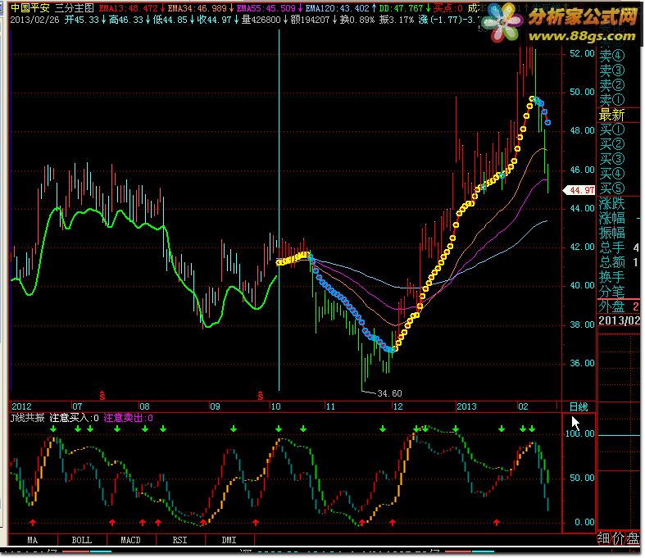Click the DD:47.767 readout
Screen dimensions: 645x558
click(401, 8)
